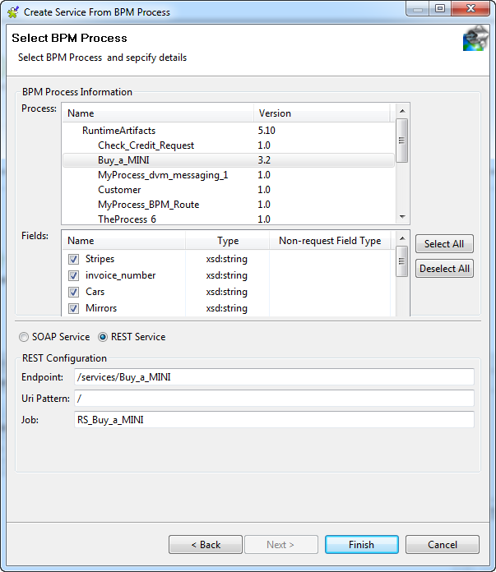Click xsd:string type of Cars row
Screen dimensions: 496x572
227,292
